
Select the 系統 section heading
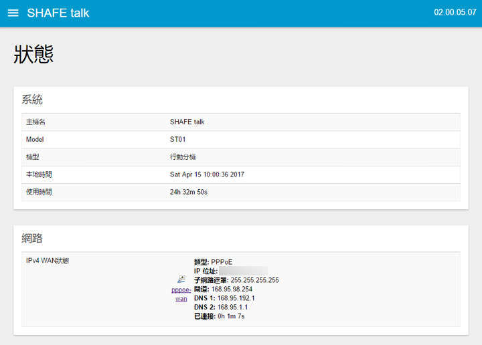click(x=32, y=100)
